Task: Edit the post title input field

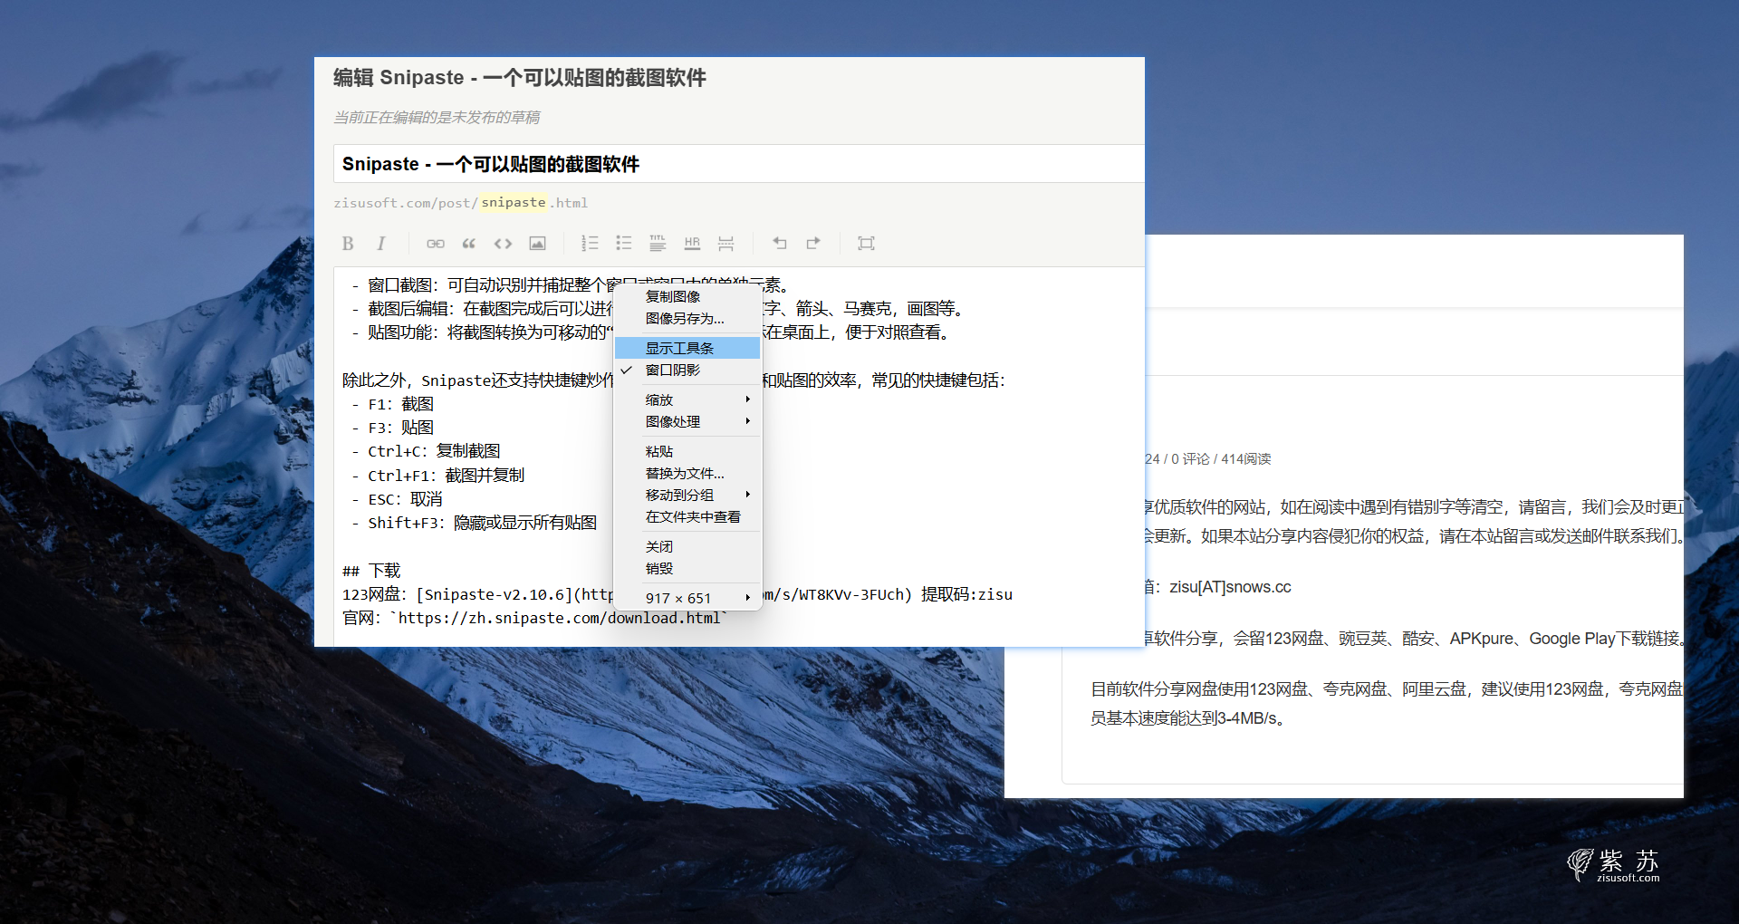Action: click(739, 164)
